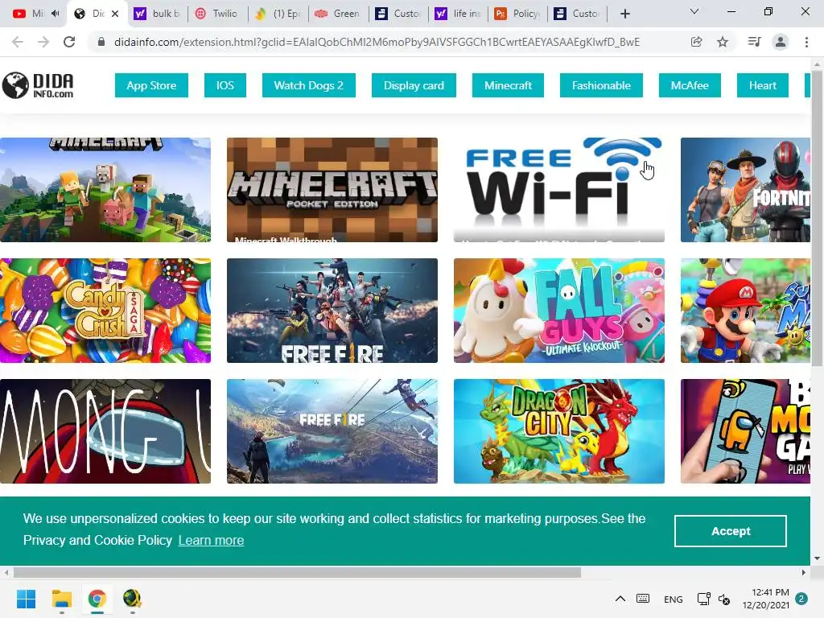Click the DIDA INFO.com logo
Viewport: 824px width, 618px height.
[x=38, y=85]
